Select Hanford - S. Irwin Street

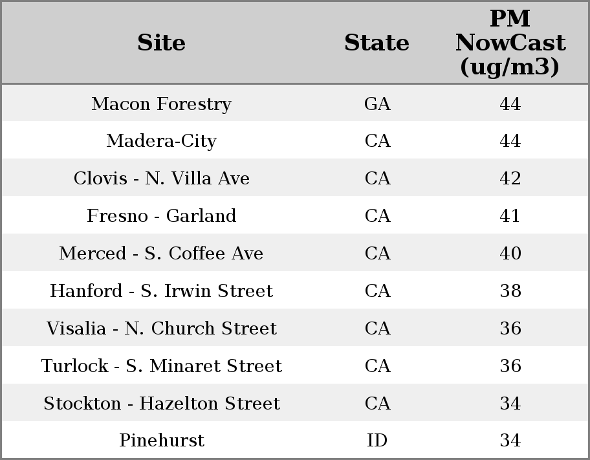[x=161, y=291]
